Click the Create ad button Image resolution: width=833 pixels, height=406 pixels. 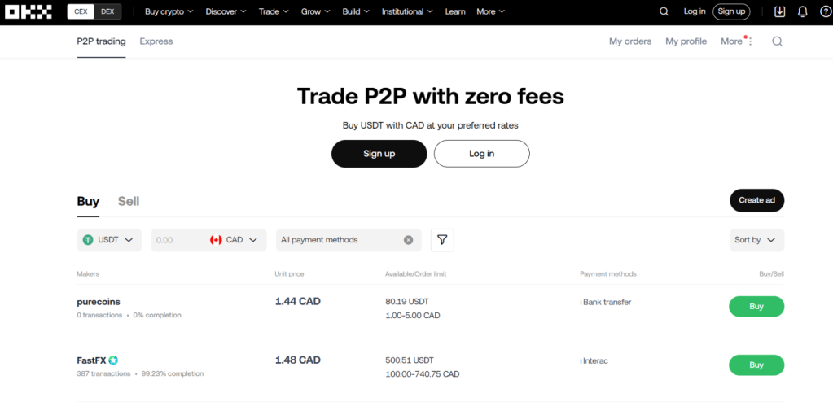[x=756, y=200]
